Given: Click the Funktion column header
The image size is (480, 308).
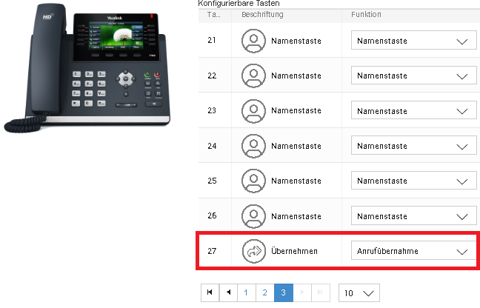Looking at the screenshot, I should point(366,14).
